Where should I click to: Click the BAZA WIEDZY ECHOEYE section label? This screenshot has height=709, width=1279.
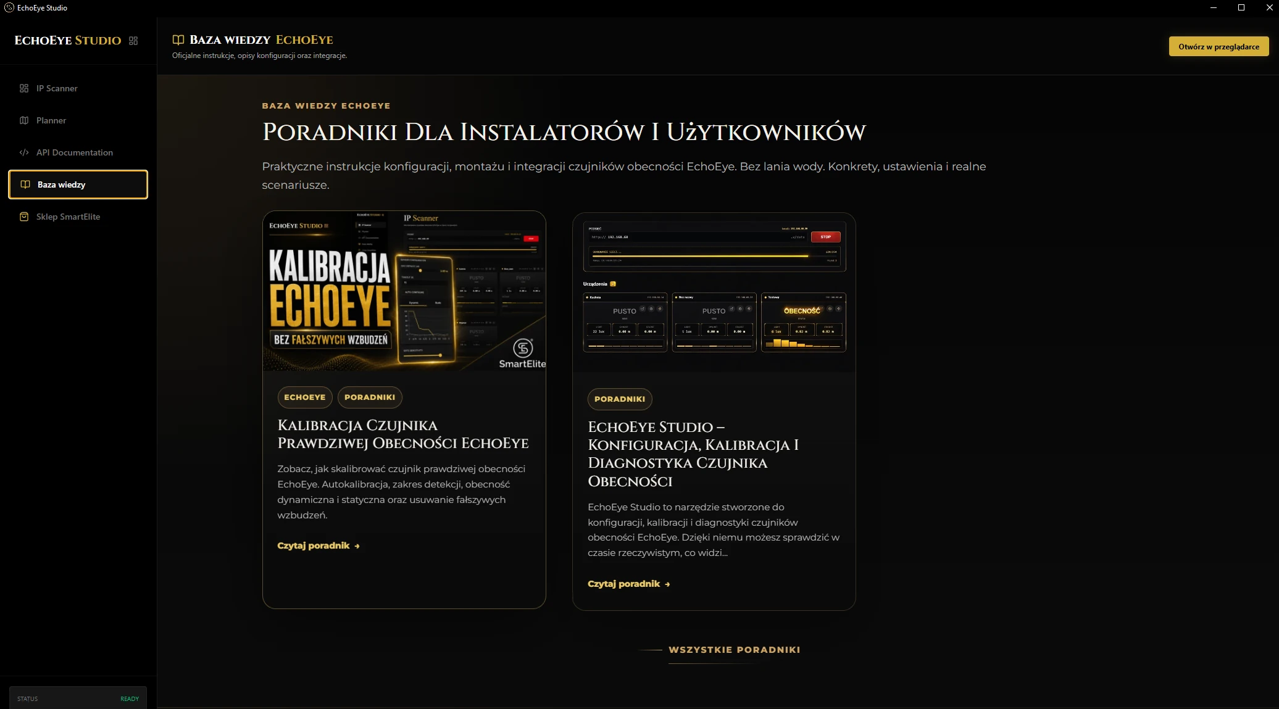(x=326, y=106)
